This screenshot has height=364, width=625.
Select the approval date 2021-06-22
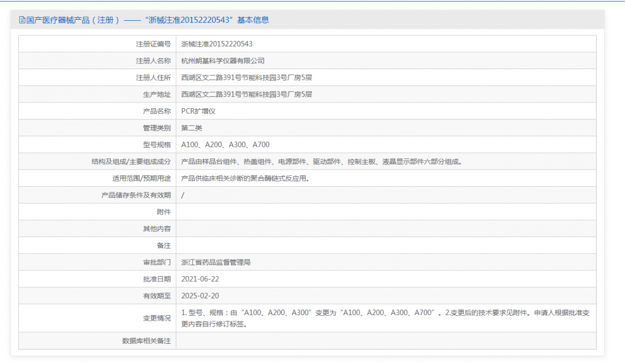(200, 279)
